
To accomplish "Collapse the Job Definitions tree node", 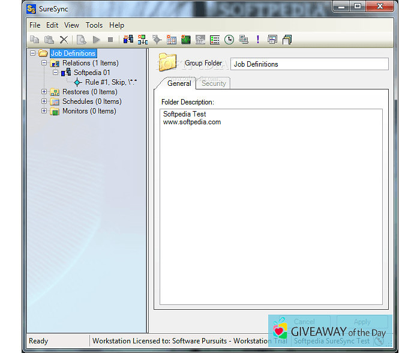I will [x=32, y=53].
